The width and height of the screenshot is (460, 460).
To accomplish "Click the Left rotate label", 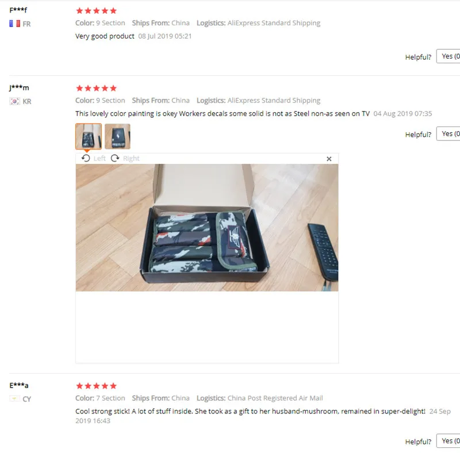I will tap(99, 159).
